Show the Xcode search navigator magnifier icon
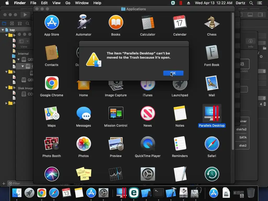Viewport: 268px width, 201px height. pyautogui.click(x=27, y=23)
